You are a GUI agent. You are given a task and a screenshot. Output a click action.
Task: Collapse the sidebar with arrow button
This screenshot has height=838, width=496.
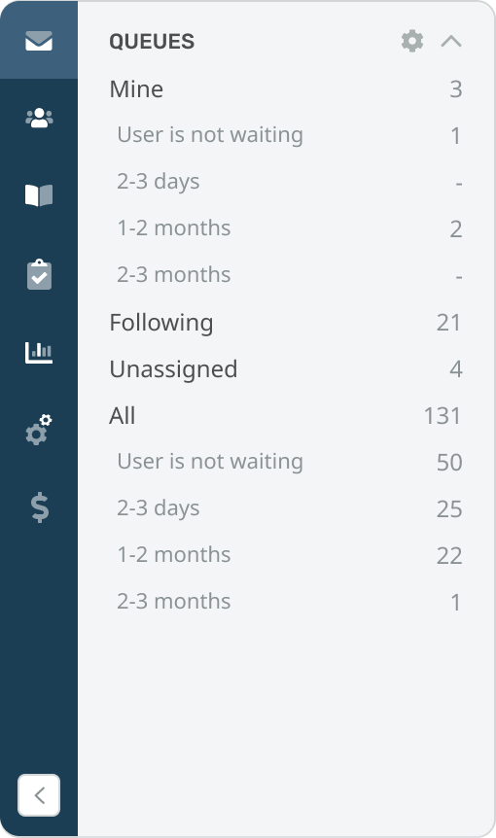coord(39,795)
